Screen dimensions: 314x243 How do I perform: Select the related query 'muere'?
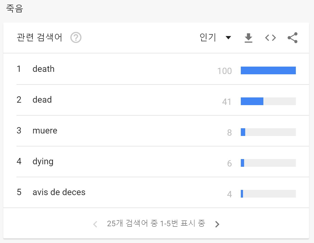click(x=45, y=131)
